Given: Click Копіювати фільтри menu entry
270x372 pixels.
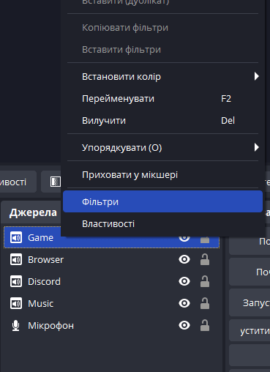Looking at the screenshot, I should (162, 28).
